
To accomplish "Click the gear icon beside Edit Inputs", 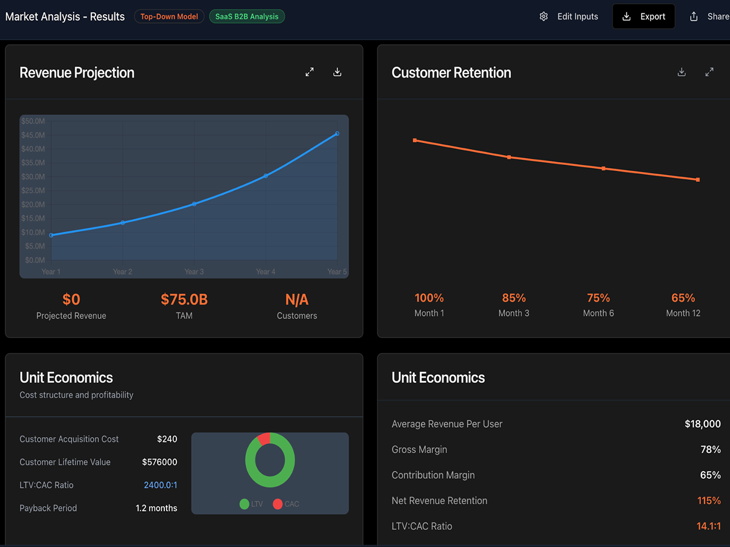I will 544,16.
